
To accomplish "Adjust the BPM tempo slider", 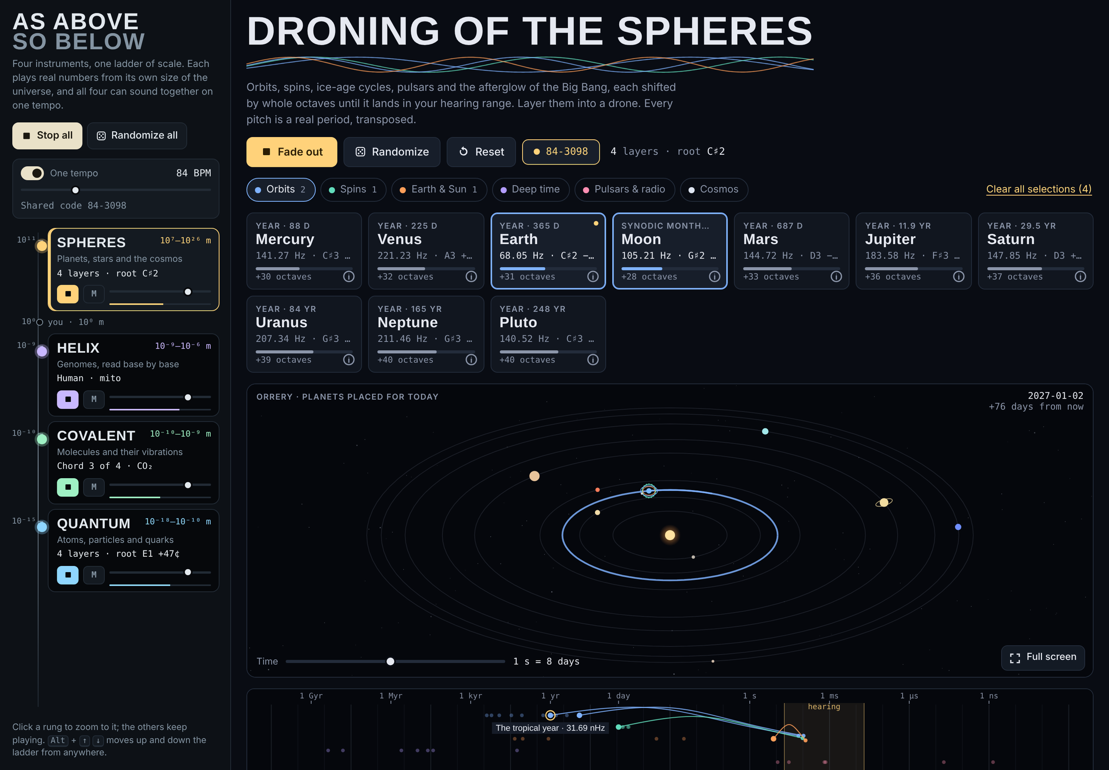I will [116, 190].
